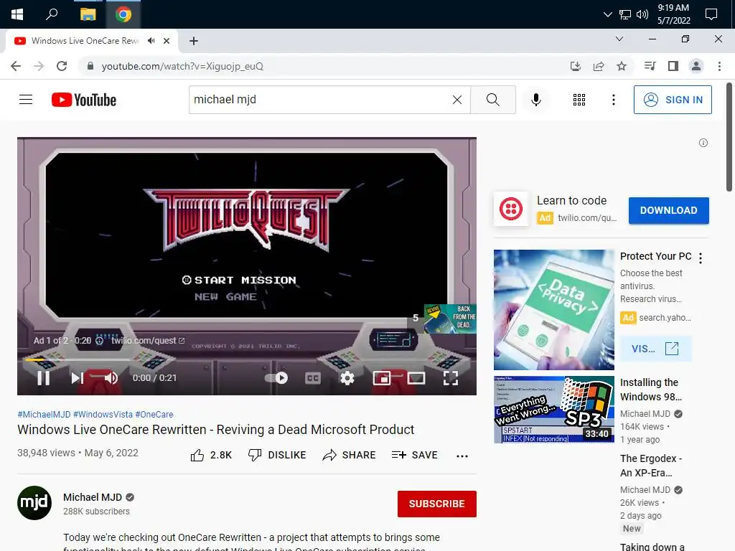The height and width of the screenshot is (551, 735).
Task: Click the Chrome address bar URL
Action: (182, 66)
